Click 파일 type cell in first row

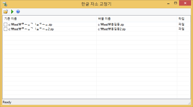point(181,24)
